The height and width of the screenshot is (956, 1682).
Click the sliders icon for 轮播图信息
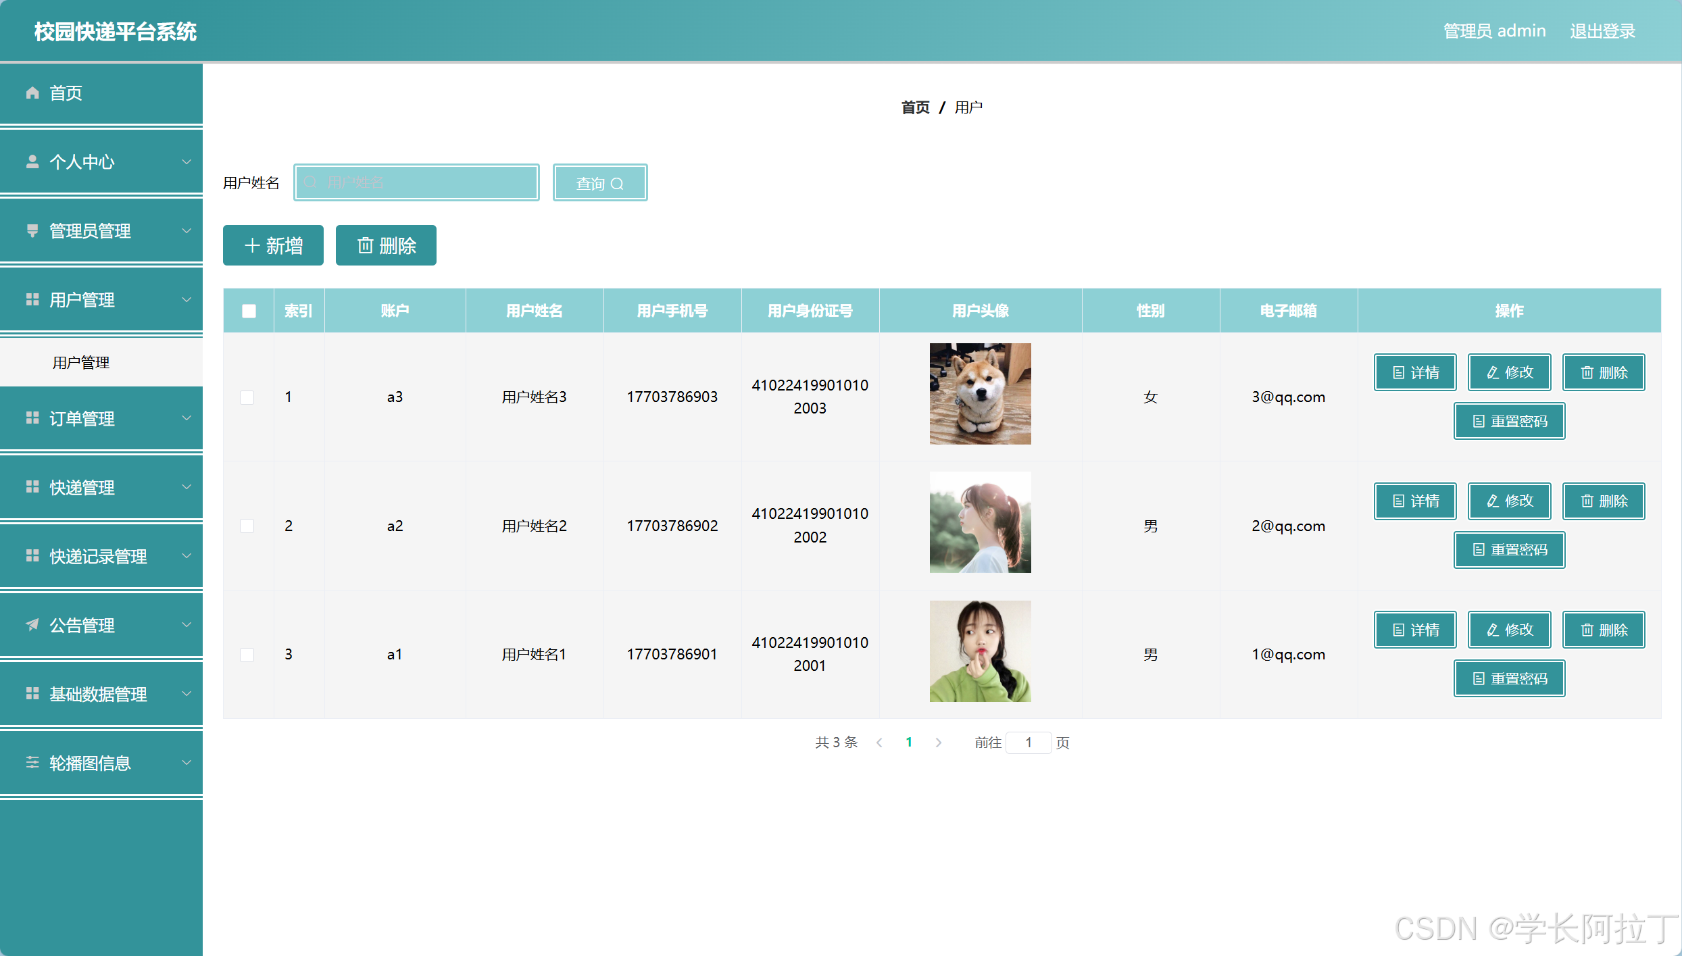pos(32,763)
